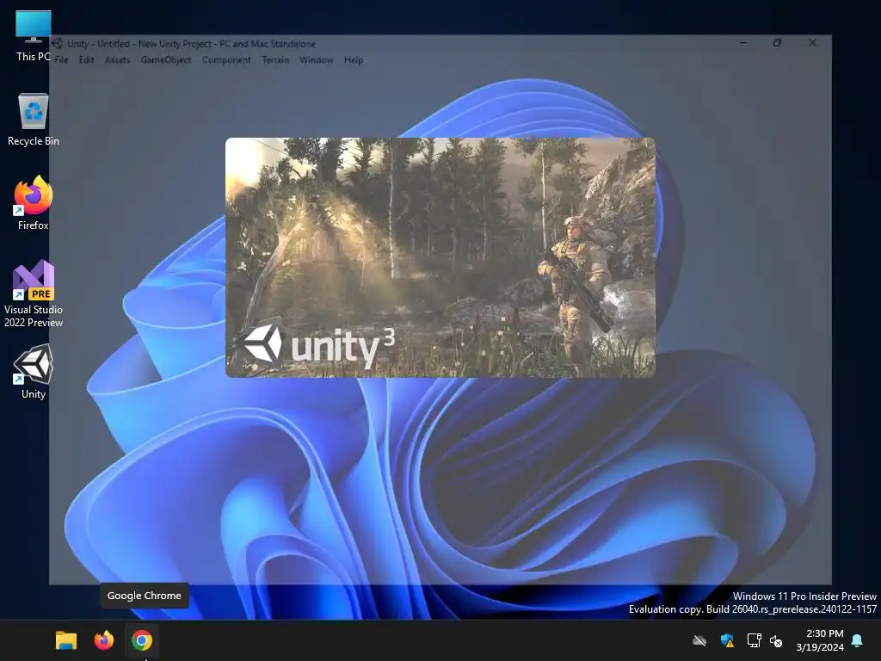The width and height of the screenshot is (881, 661).
Task: Click the Unity logo in title bar
Action: click(58, 43)
